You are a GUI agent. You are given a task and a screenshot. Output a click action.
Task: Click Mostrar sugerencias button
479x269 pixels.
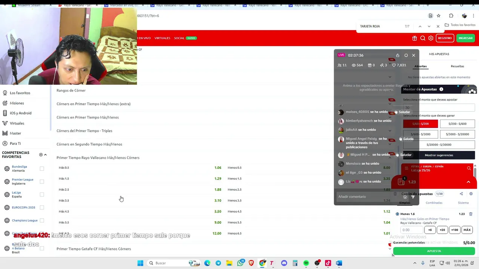pyautogui.click(x=439, y=155)
